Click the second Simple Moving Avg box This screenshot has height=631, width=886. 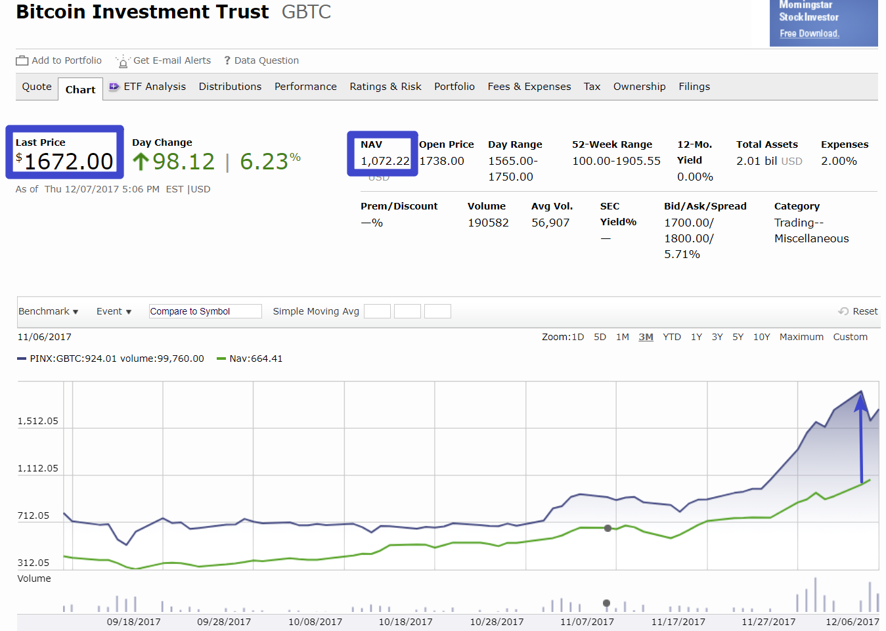click(x=407, y=311)
